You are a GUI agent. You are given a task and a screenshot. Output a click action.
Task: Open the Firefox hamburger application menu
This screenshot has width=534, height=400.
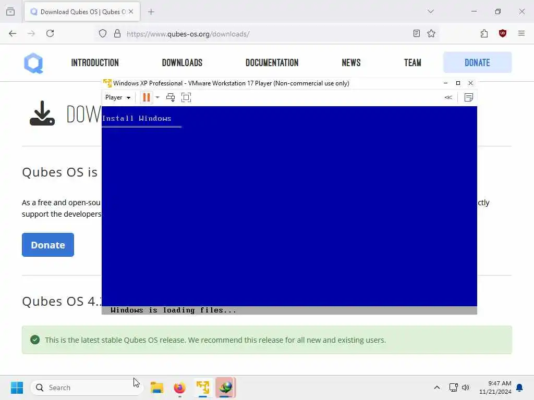[521, 33]
